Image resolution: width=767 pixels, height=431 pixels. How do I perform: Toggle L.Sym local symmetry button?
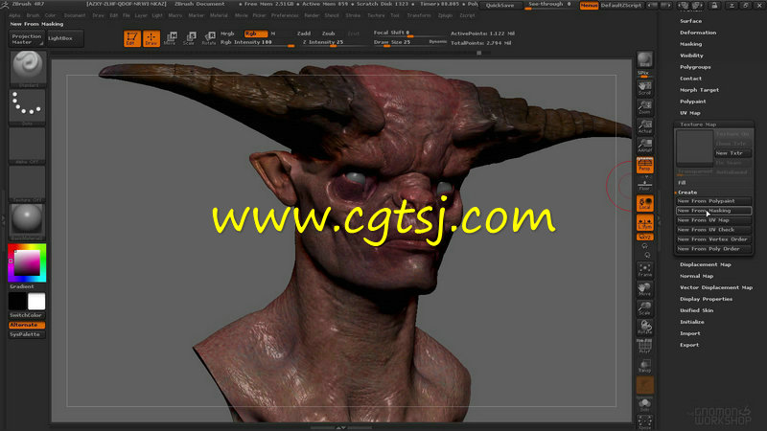tap(644, 223)
